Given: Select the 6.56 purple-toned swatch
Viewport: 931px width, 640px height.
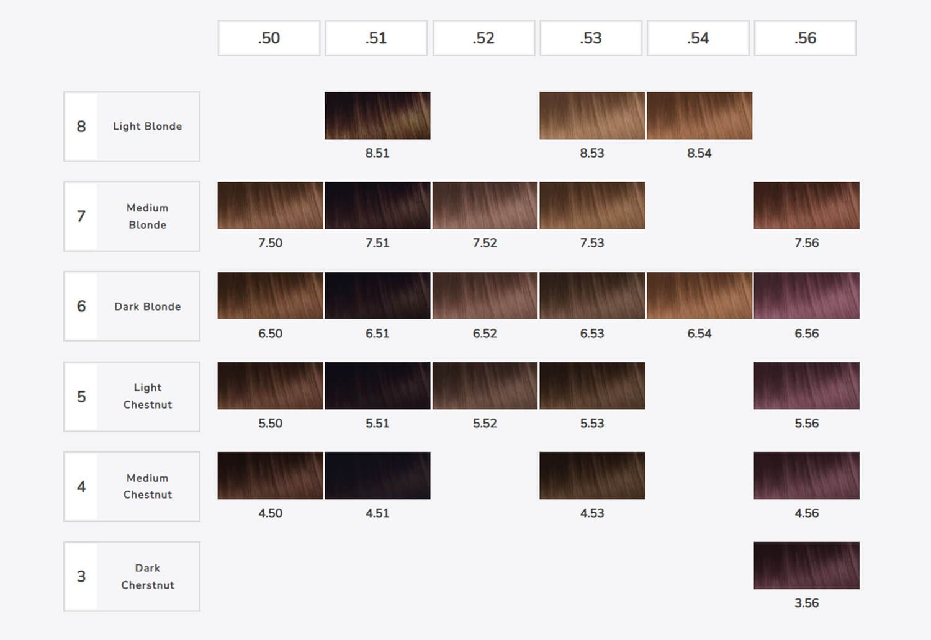Looking at the screenshot, I should tap(806, 295).
